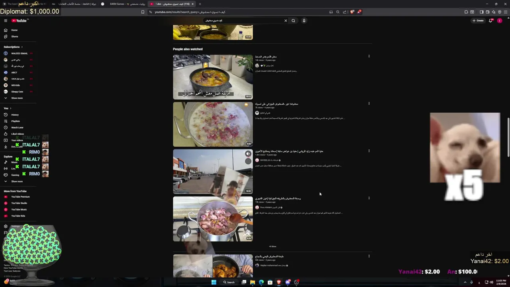The image size is (510, 287).
Task: Open WB Kids subscription channel
Action: (15, 85)
